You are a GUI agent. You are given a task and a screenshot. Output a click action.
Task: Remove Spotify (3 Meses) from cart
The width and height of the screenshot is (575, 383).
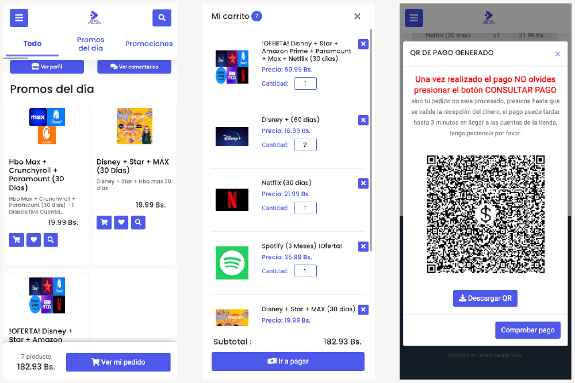(x=363, y=246)
